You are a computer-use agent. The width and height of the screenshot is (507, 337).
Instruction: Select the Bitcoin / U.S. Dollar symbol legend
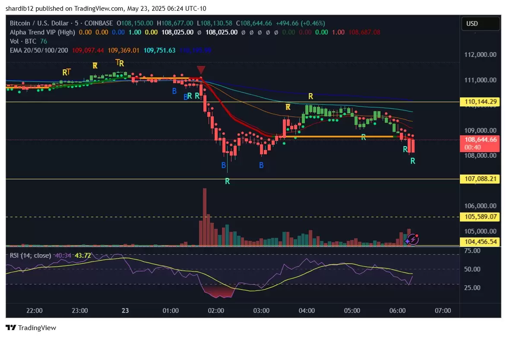coord(61,23)
